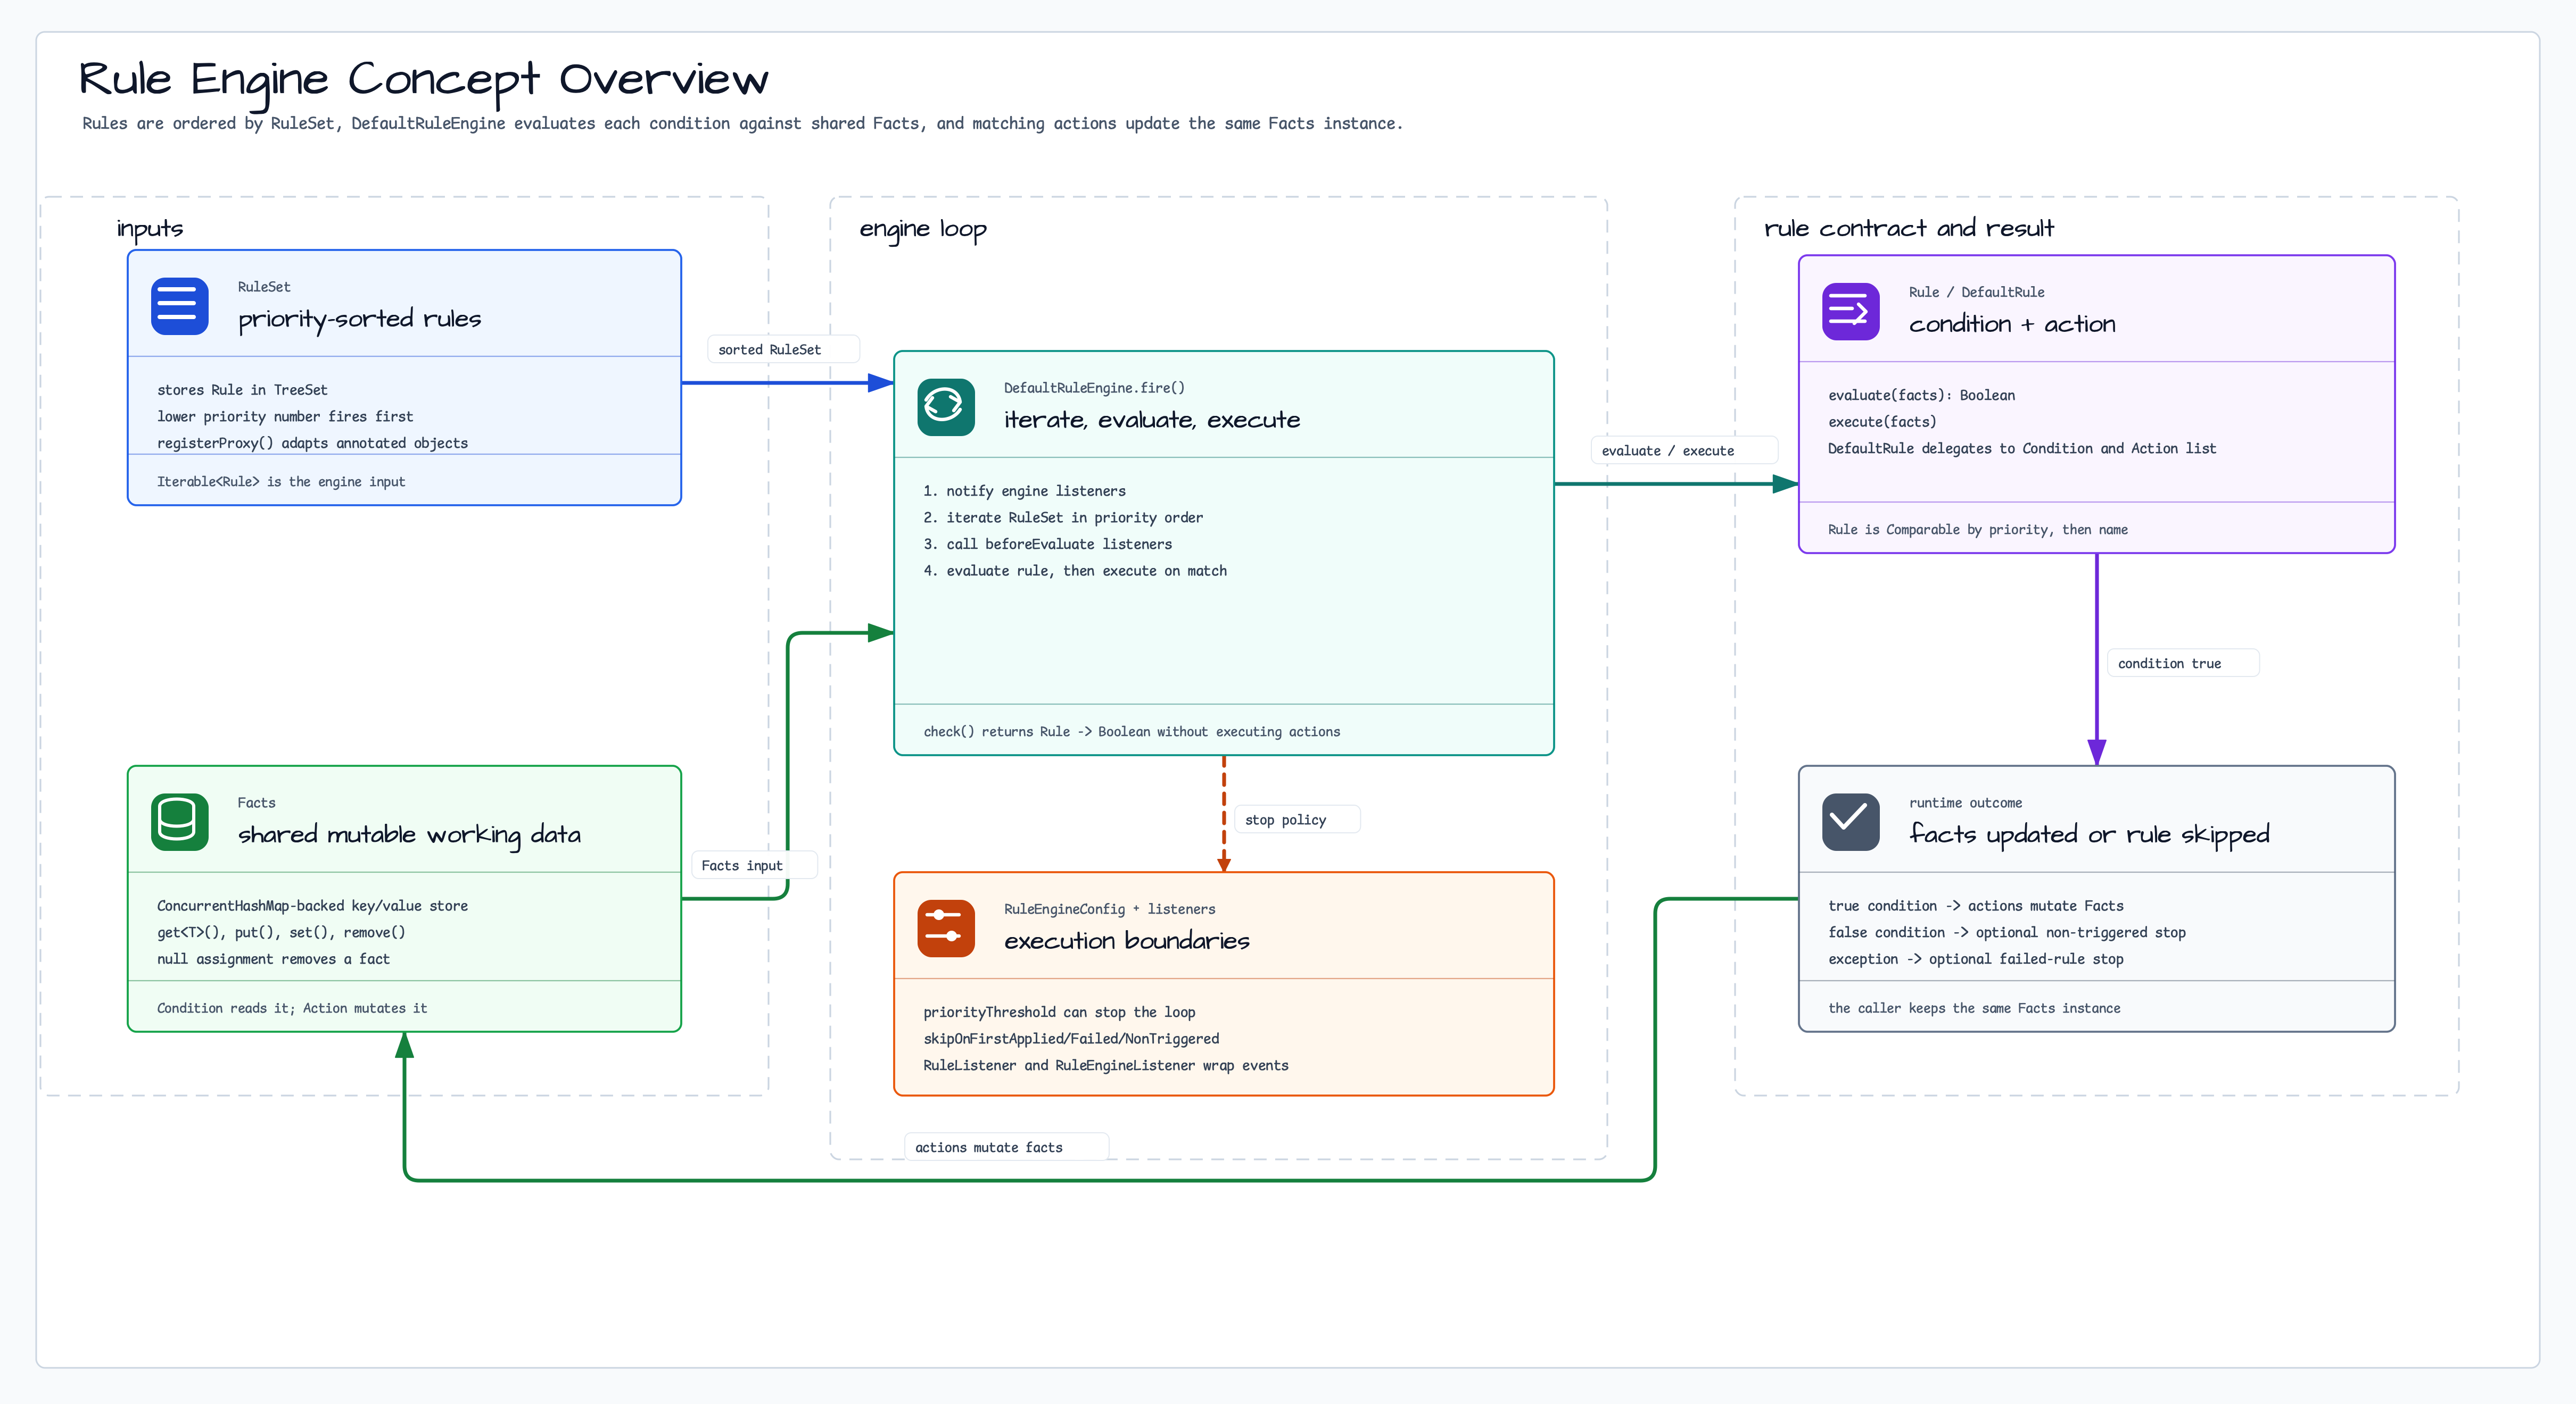Viewport: 2576px width, 1404px height.
Task: Click 'DefaultRule delegates to Condition and Action list'
Action: (x=2022, y=449)
